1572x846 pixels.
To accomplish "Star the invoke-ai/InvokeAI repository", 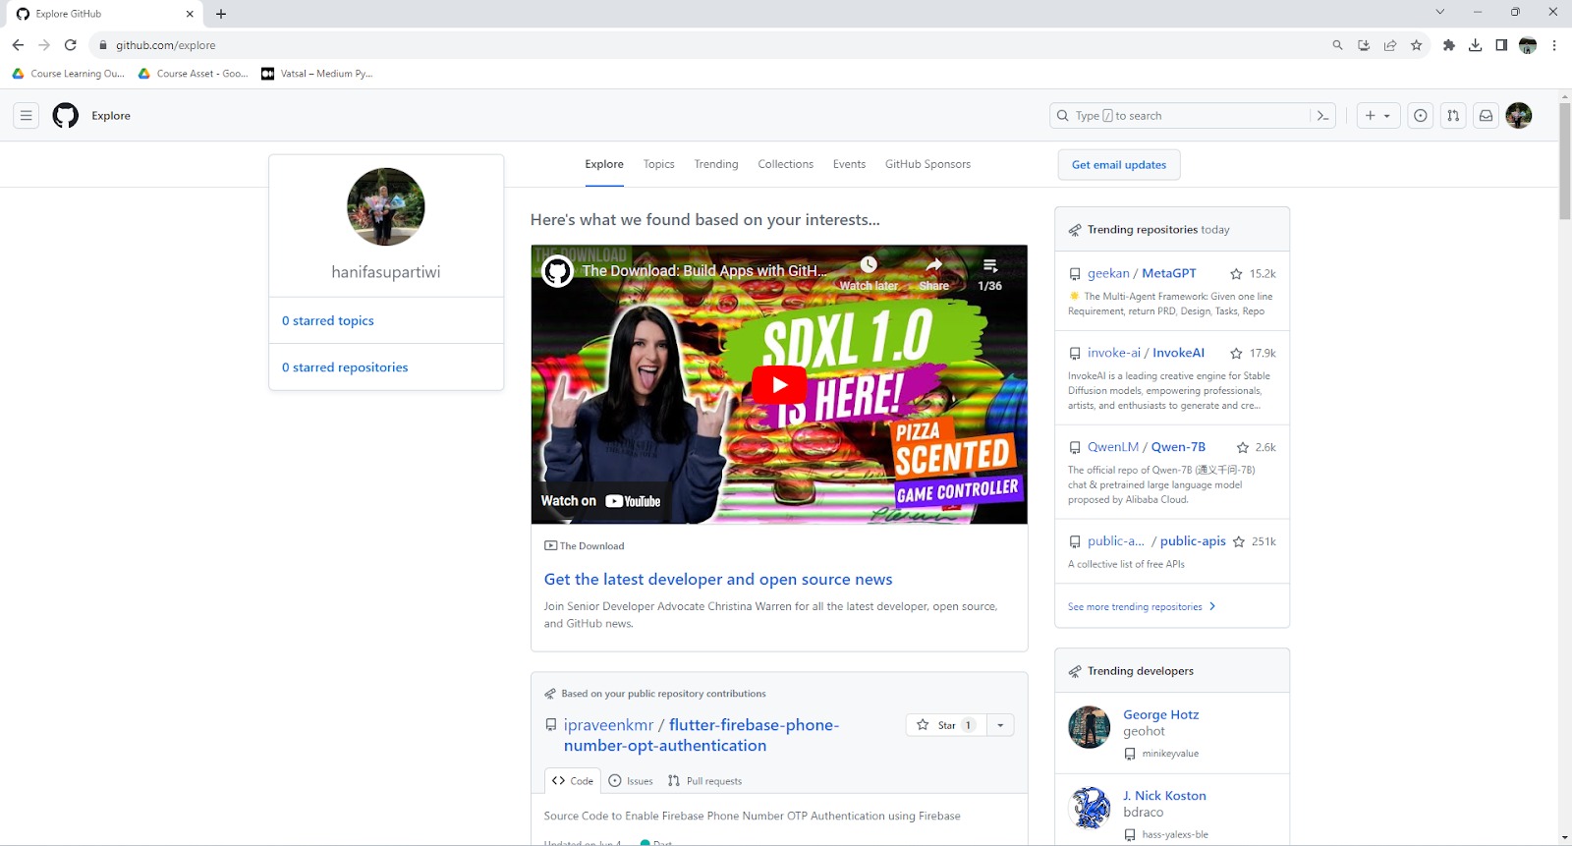I will click(1236, 354).
